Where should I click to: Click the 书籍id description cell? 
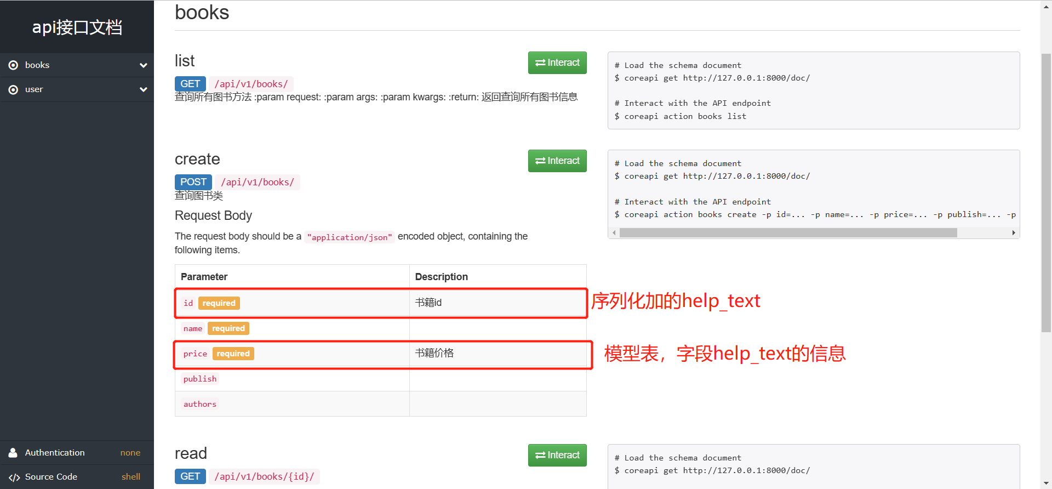pos(498,303)
